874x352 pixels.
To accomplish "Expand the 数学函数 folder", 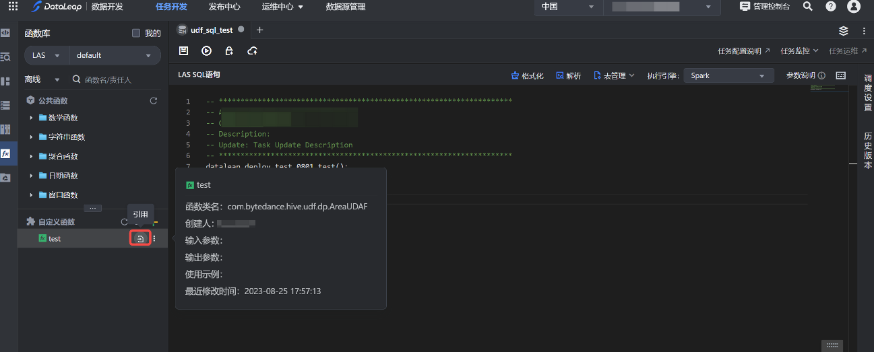I will point(31,118).
